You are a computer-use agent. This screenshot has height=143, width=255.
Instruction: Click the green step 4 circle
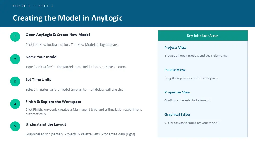[x=15, y=104]
